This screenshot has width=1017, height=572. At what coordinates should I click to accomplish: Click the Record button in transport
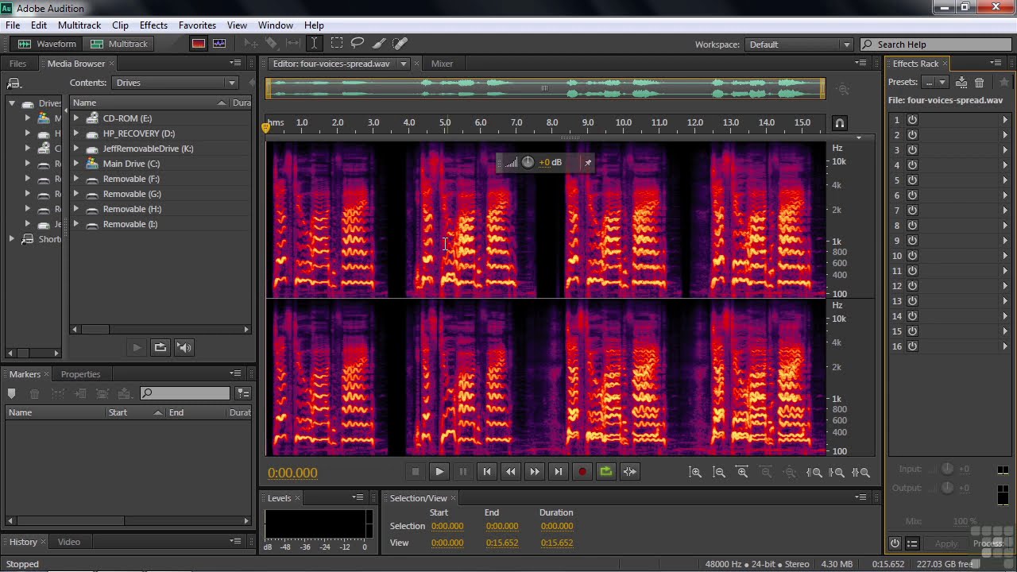582,472
